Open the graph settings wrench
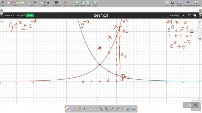This screenshot has height=113, width=202. (200, 22)
